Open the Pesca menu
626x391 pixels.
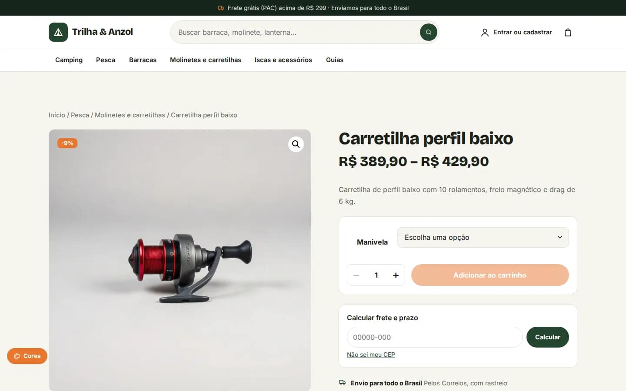point(106,60)
